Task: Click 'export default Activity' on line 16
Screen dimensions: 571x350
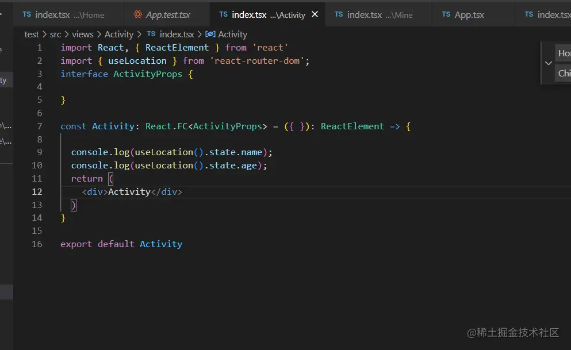Action: tap(121, 244)
